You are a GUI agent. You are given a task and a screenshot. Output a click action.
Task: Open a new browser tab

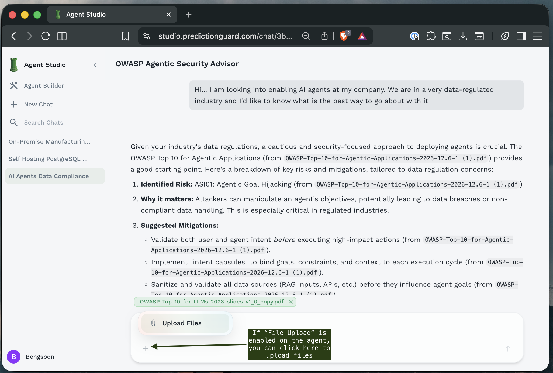(189, 15)
